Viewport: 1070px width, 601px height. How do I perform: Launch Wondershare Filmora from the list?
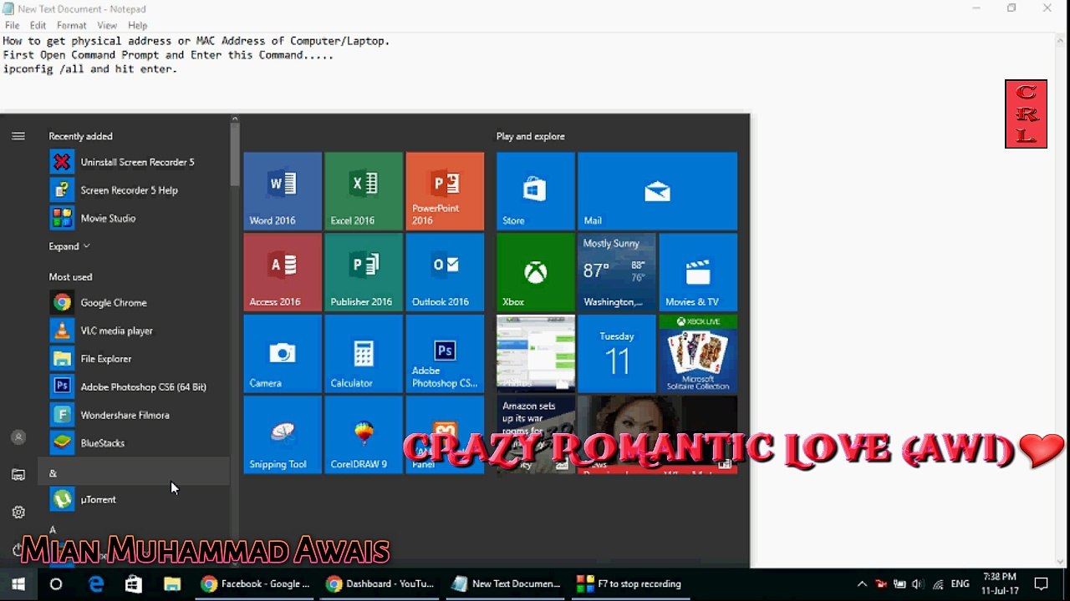click(134, 415)
